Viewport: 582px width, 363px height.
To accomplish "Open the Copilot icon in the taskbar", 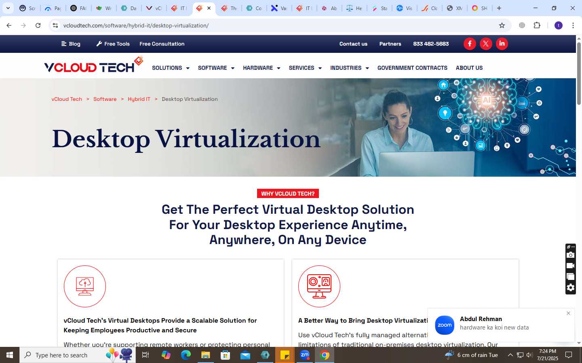I will [x=166, y=355].
